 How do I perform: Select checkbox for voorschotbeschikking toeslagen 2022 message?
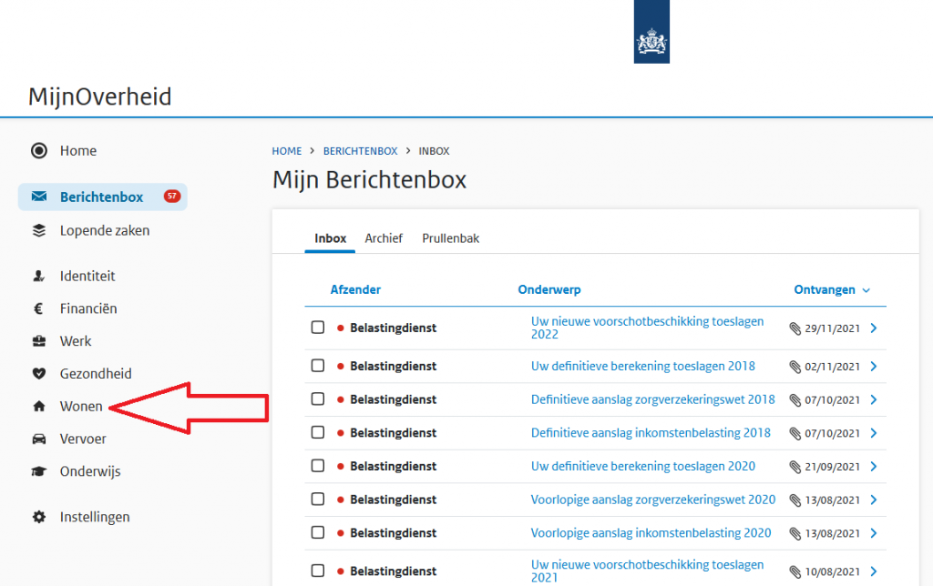point(318,328)
